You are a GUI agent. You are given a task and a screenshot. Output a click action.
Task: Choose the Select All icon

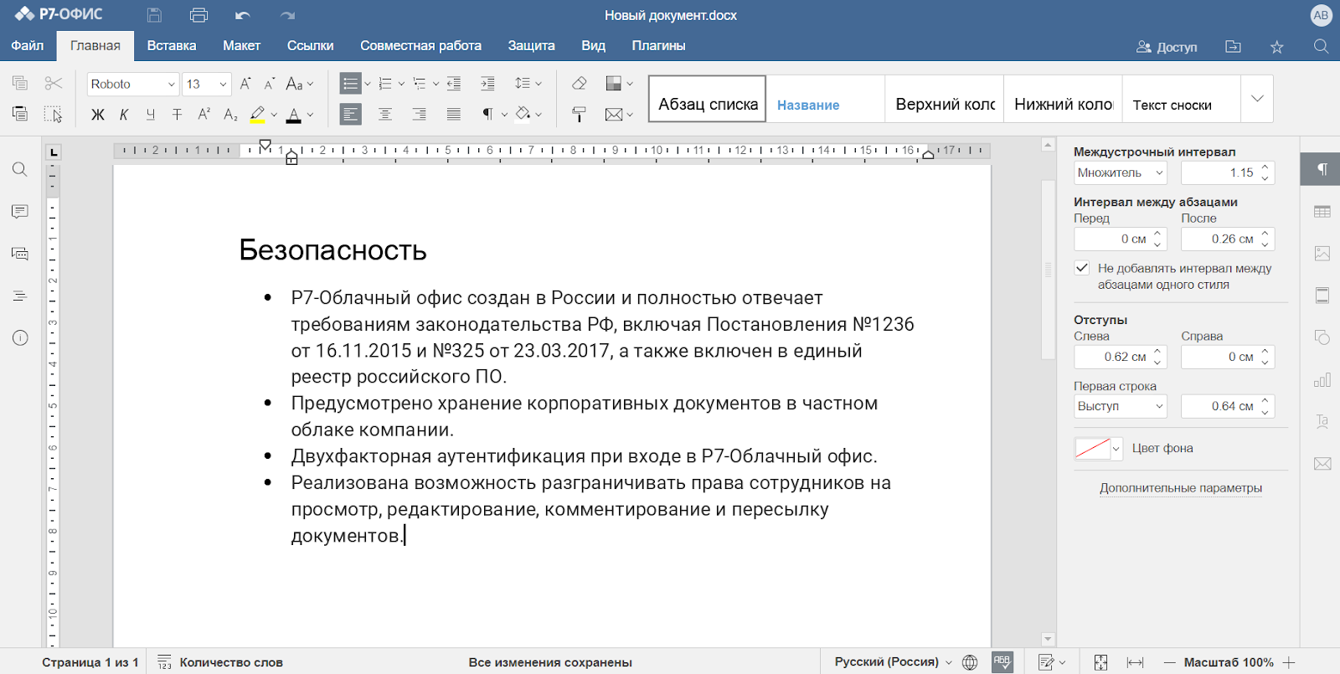pyautogui.click(x=54, y=114)
